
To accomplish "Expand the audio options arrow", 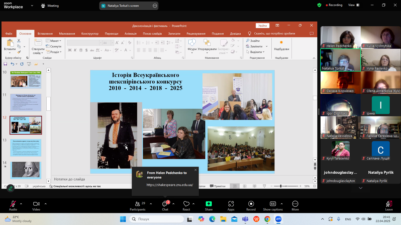I will [21, 204].
